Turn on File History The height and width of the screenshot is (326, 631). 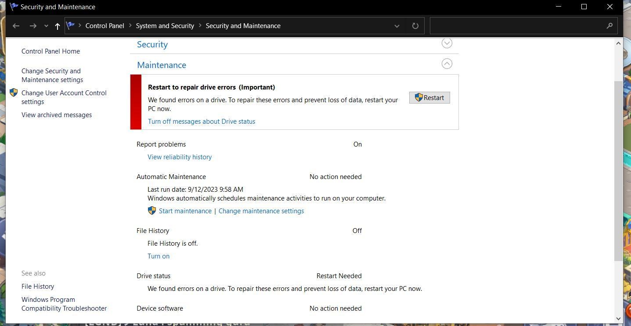(x=159, y=256)
